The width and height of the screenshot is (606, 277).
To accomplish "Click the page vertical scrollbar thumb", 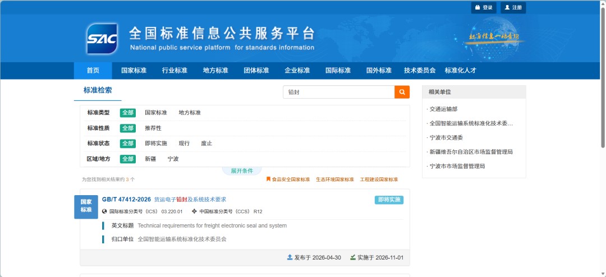I will [603, 77].
